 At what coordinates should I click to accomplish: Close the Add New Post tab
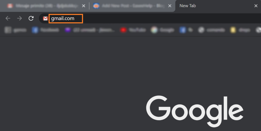tap(170, 6)
